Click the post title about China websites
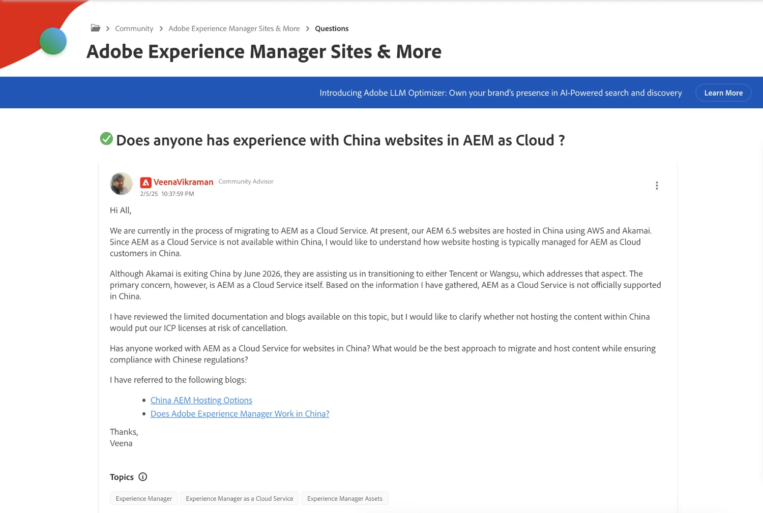Viewport: 763px width, 513px height. (x=340, y=140)
